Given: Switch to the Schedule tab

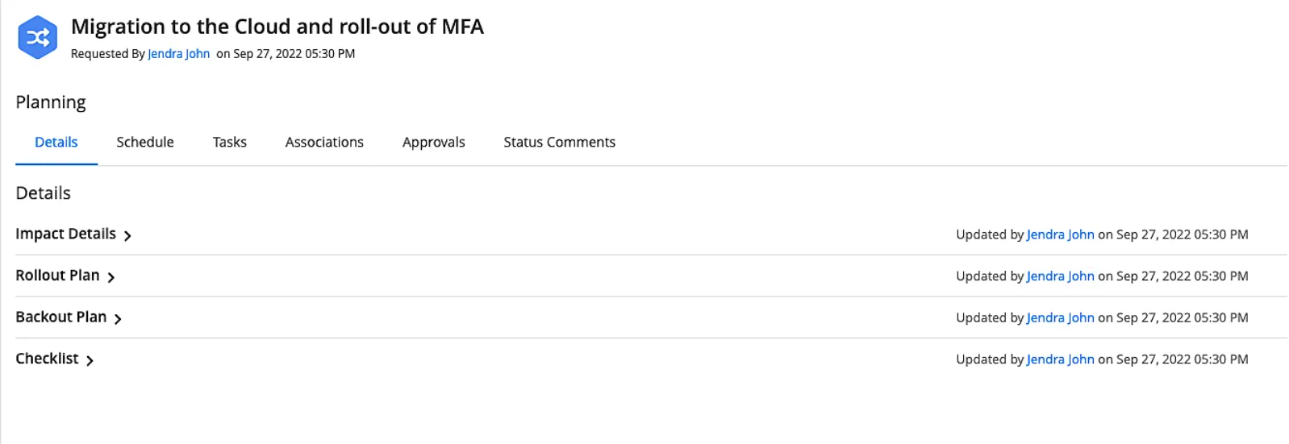Looking at the screenshot, I should click(x=145, y=143).
